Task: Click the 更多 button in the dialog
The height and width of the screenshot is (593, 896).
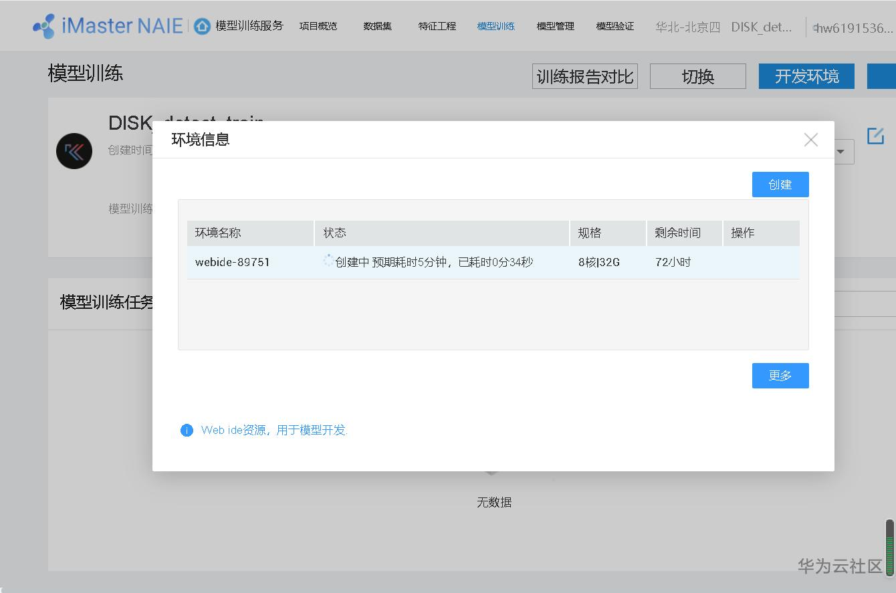Action: point(780,376)
